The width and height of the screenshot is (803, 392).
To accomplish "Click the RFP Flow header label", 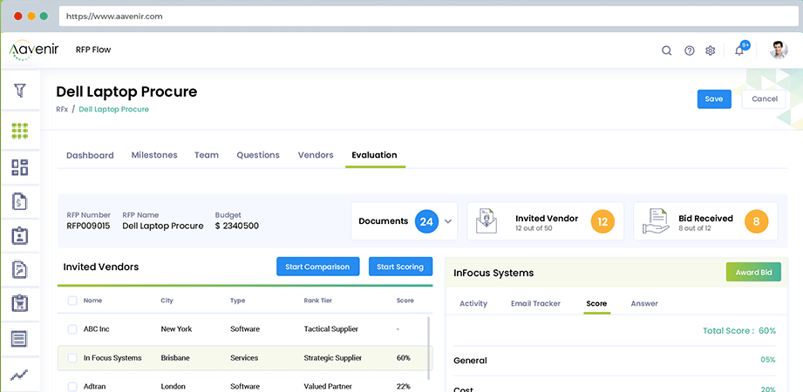I will pos(93,51).
